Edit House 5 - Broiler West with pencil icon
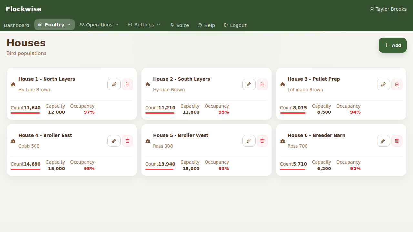This screenshot has height=232, width=413. 249,141
